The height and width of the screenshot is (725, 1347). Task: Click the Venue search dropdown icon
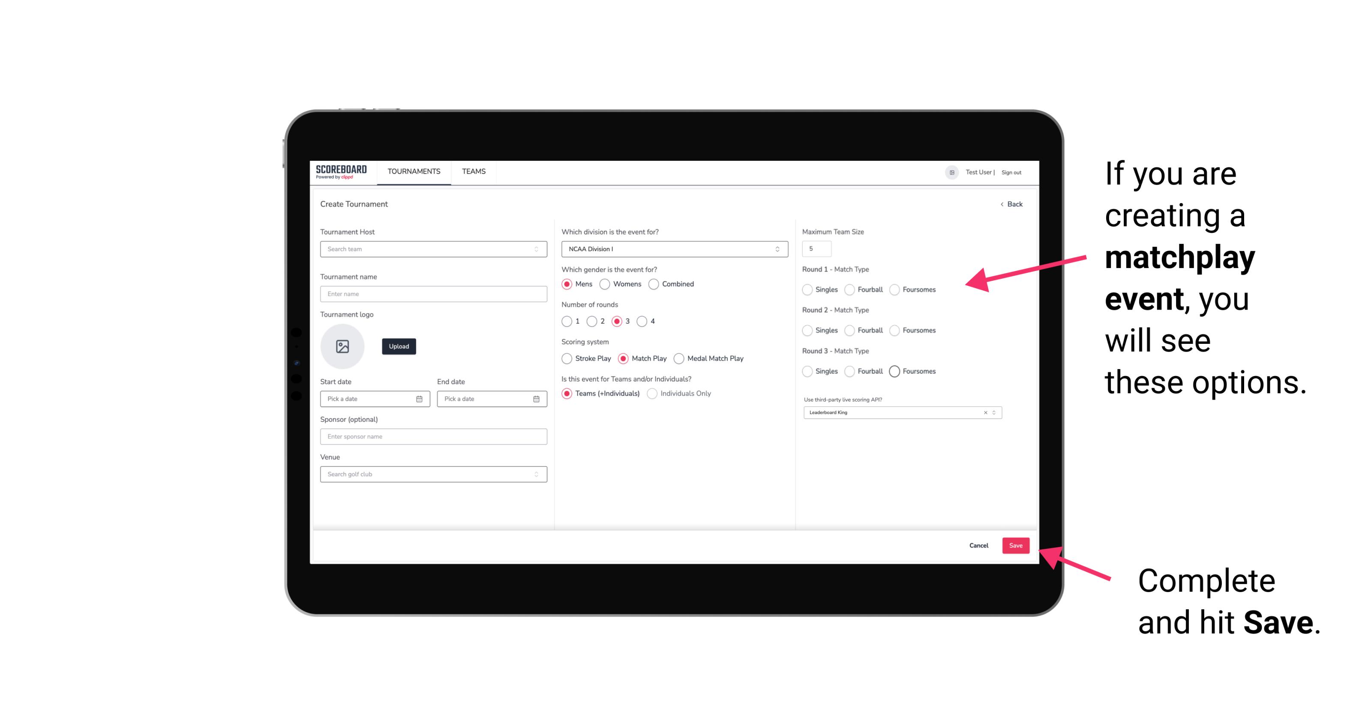click(536, 474)
